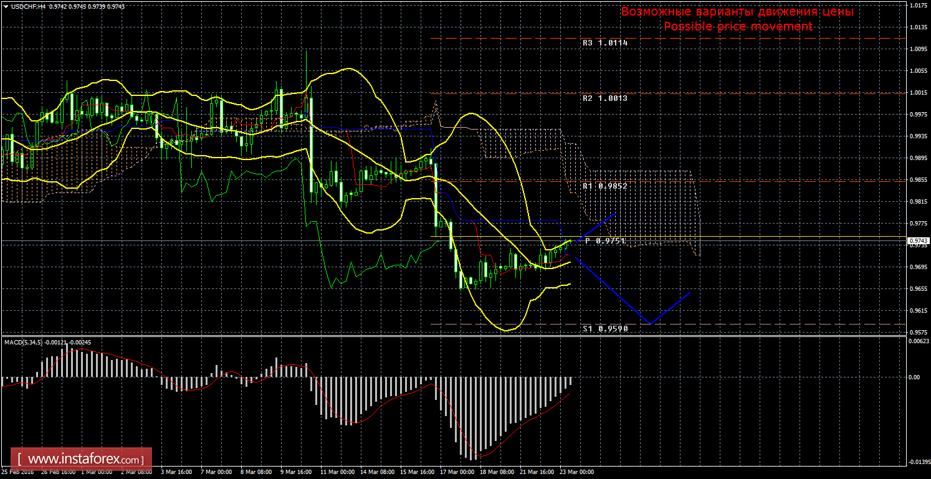Click price scale value 0.9855
Viewport: 931px width, 479px height.
[x=919, y=180]
